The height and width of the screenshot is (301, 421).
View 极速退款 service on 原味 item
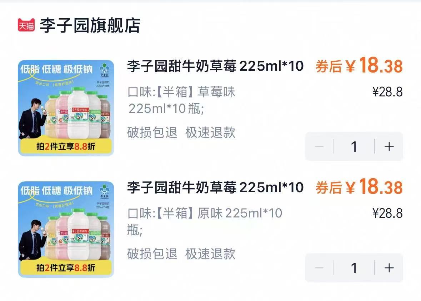click(x=210, y=254)
